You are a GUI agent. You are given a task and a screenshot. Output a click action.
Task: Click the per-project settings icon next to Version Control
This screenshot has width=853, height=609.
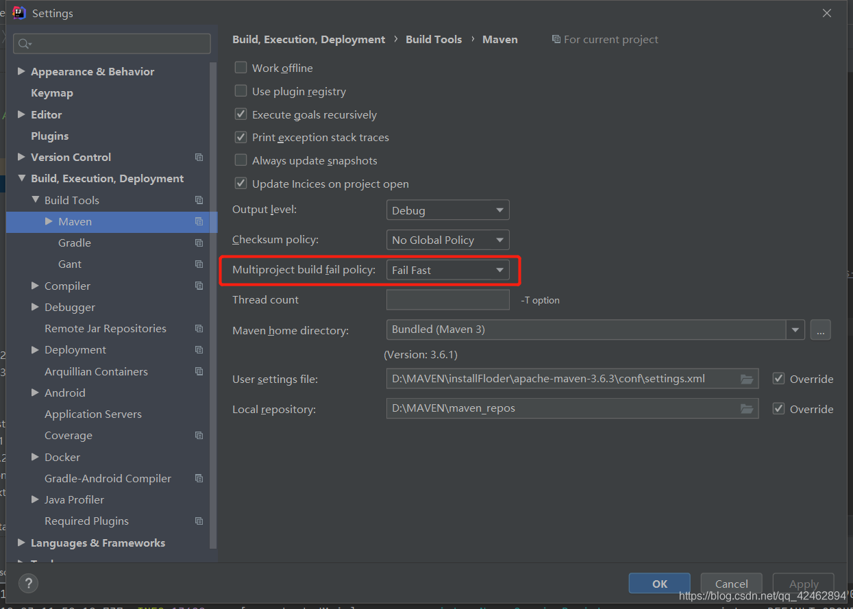[x=199, y=157]
